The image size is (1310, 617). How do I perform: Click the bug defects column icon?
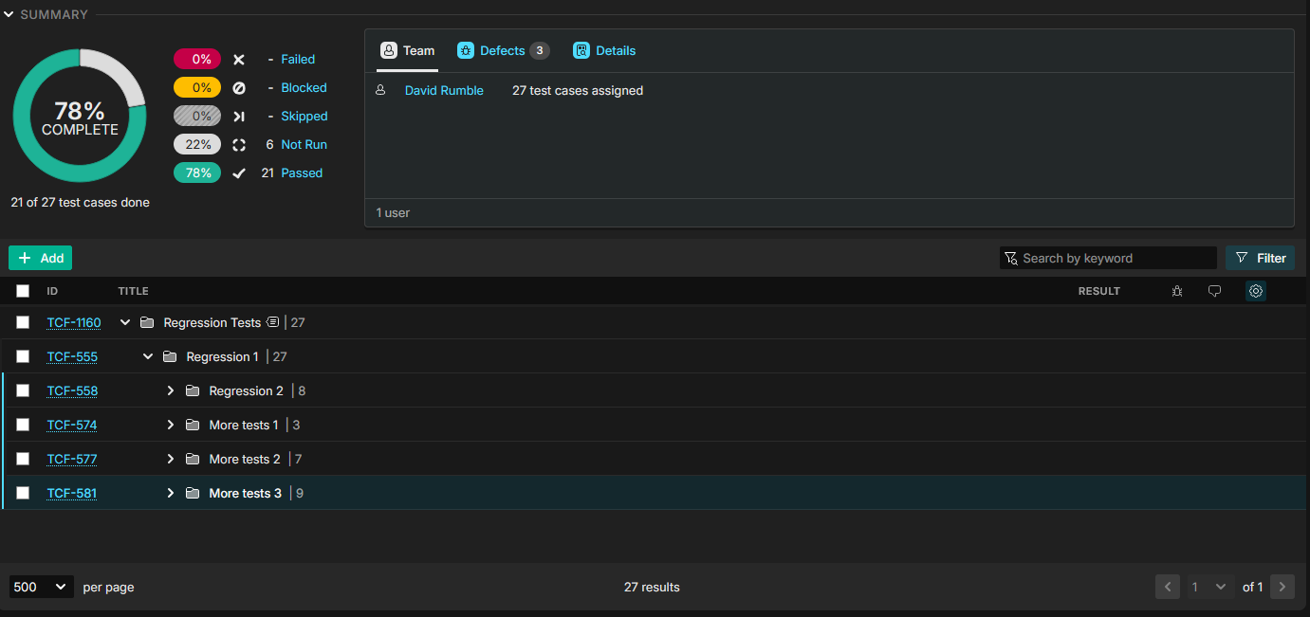click(x=1177, y=291)
